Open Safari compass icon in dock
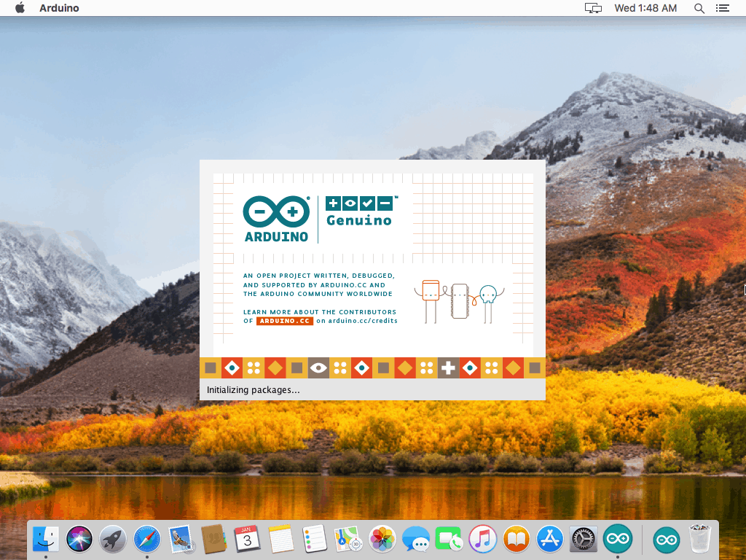 (147, 539)
